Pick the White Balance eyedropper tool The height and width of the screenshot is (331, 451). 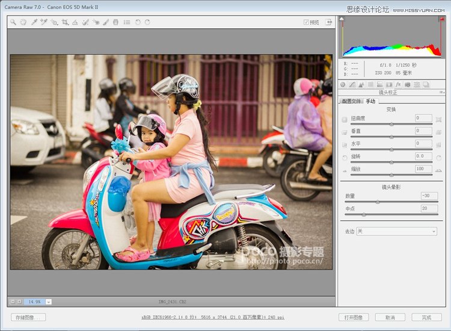point(34,22)
